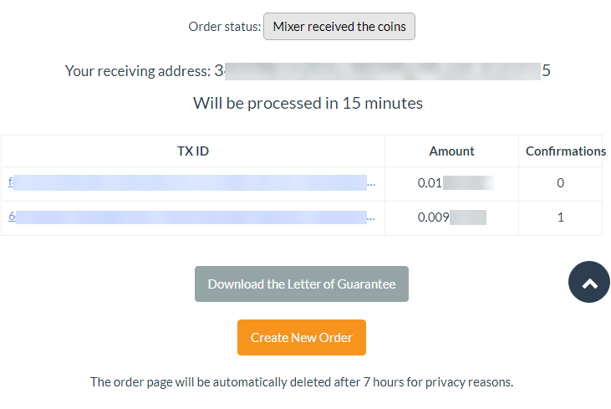This screenshot has width=611, height=409.
Task: Select the 0.009 amount cell
Action: (x=451, y=217)
